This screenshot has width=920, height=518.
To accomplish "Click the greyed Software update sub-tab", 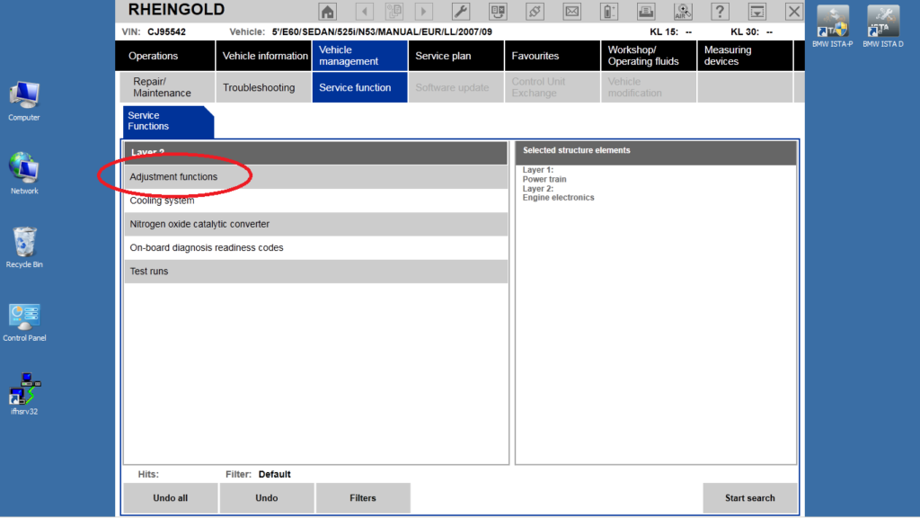I will tap(456, 87).
